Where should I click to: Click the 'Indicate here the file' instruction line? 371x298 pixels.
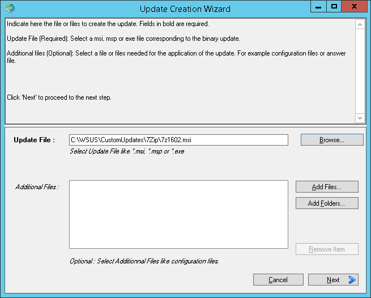point(108,24)
